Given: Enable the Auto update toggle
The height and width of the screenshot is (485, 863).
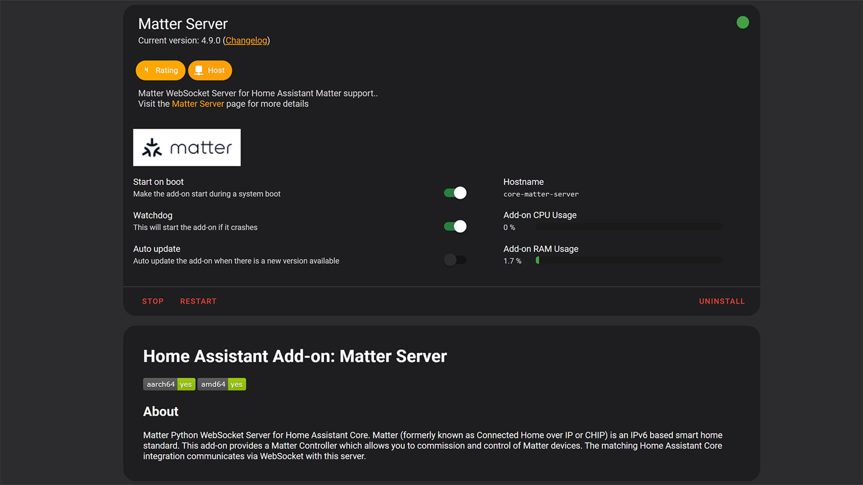Looking at the screenshot, I should click(x=455, y=260).
